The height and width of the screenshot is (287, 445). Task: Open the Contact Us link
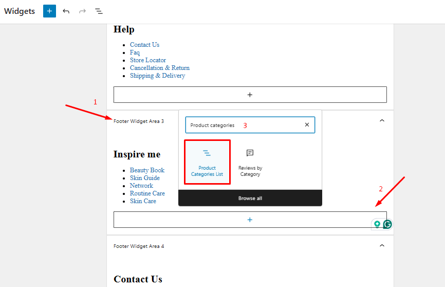coord(144,45)
